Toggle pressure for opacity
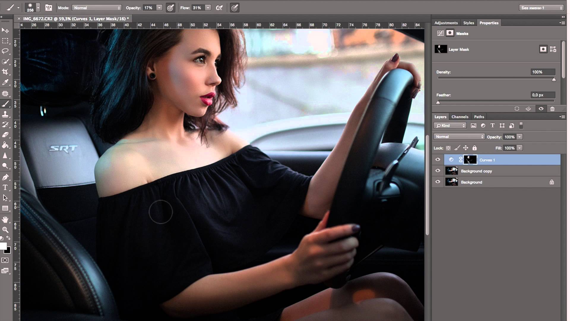The width and height of the screenshot is (570, 321). [170, 8]
